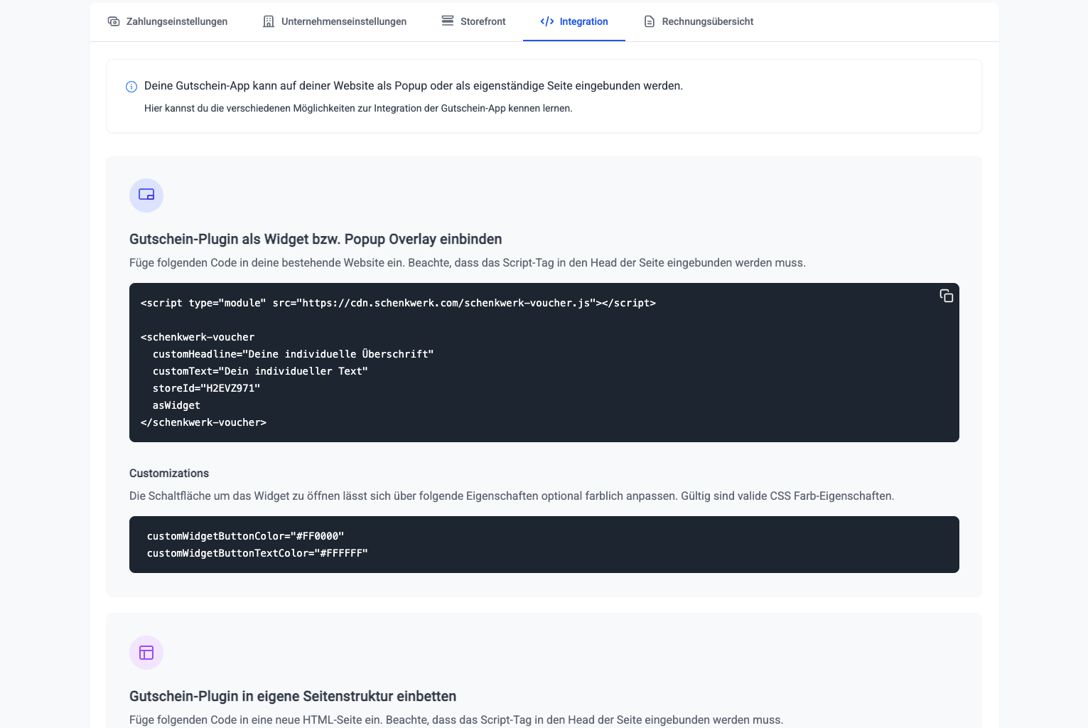This screenshot has height=728, width=1088.
Task: Click the code brackets Integration icon
Action: point(547,21)
